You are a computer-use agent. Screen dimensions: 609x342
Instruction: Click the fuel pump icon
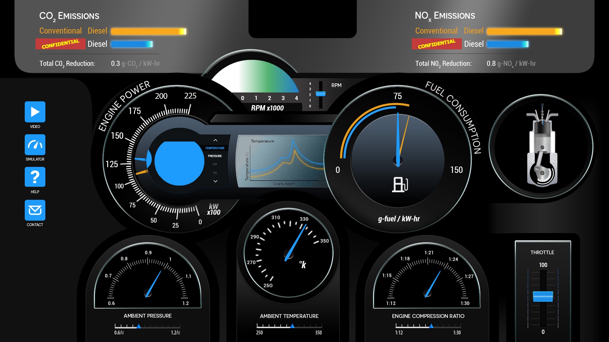pos(400,184)
